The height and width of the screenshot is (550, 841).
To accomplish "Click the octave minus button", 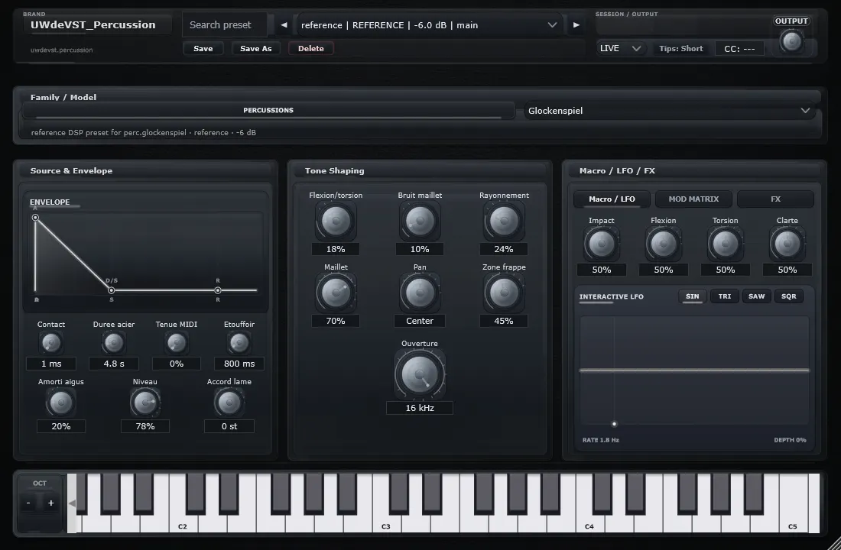I will pos(28,503).
